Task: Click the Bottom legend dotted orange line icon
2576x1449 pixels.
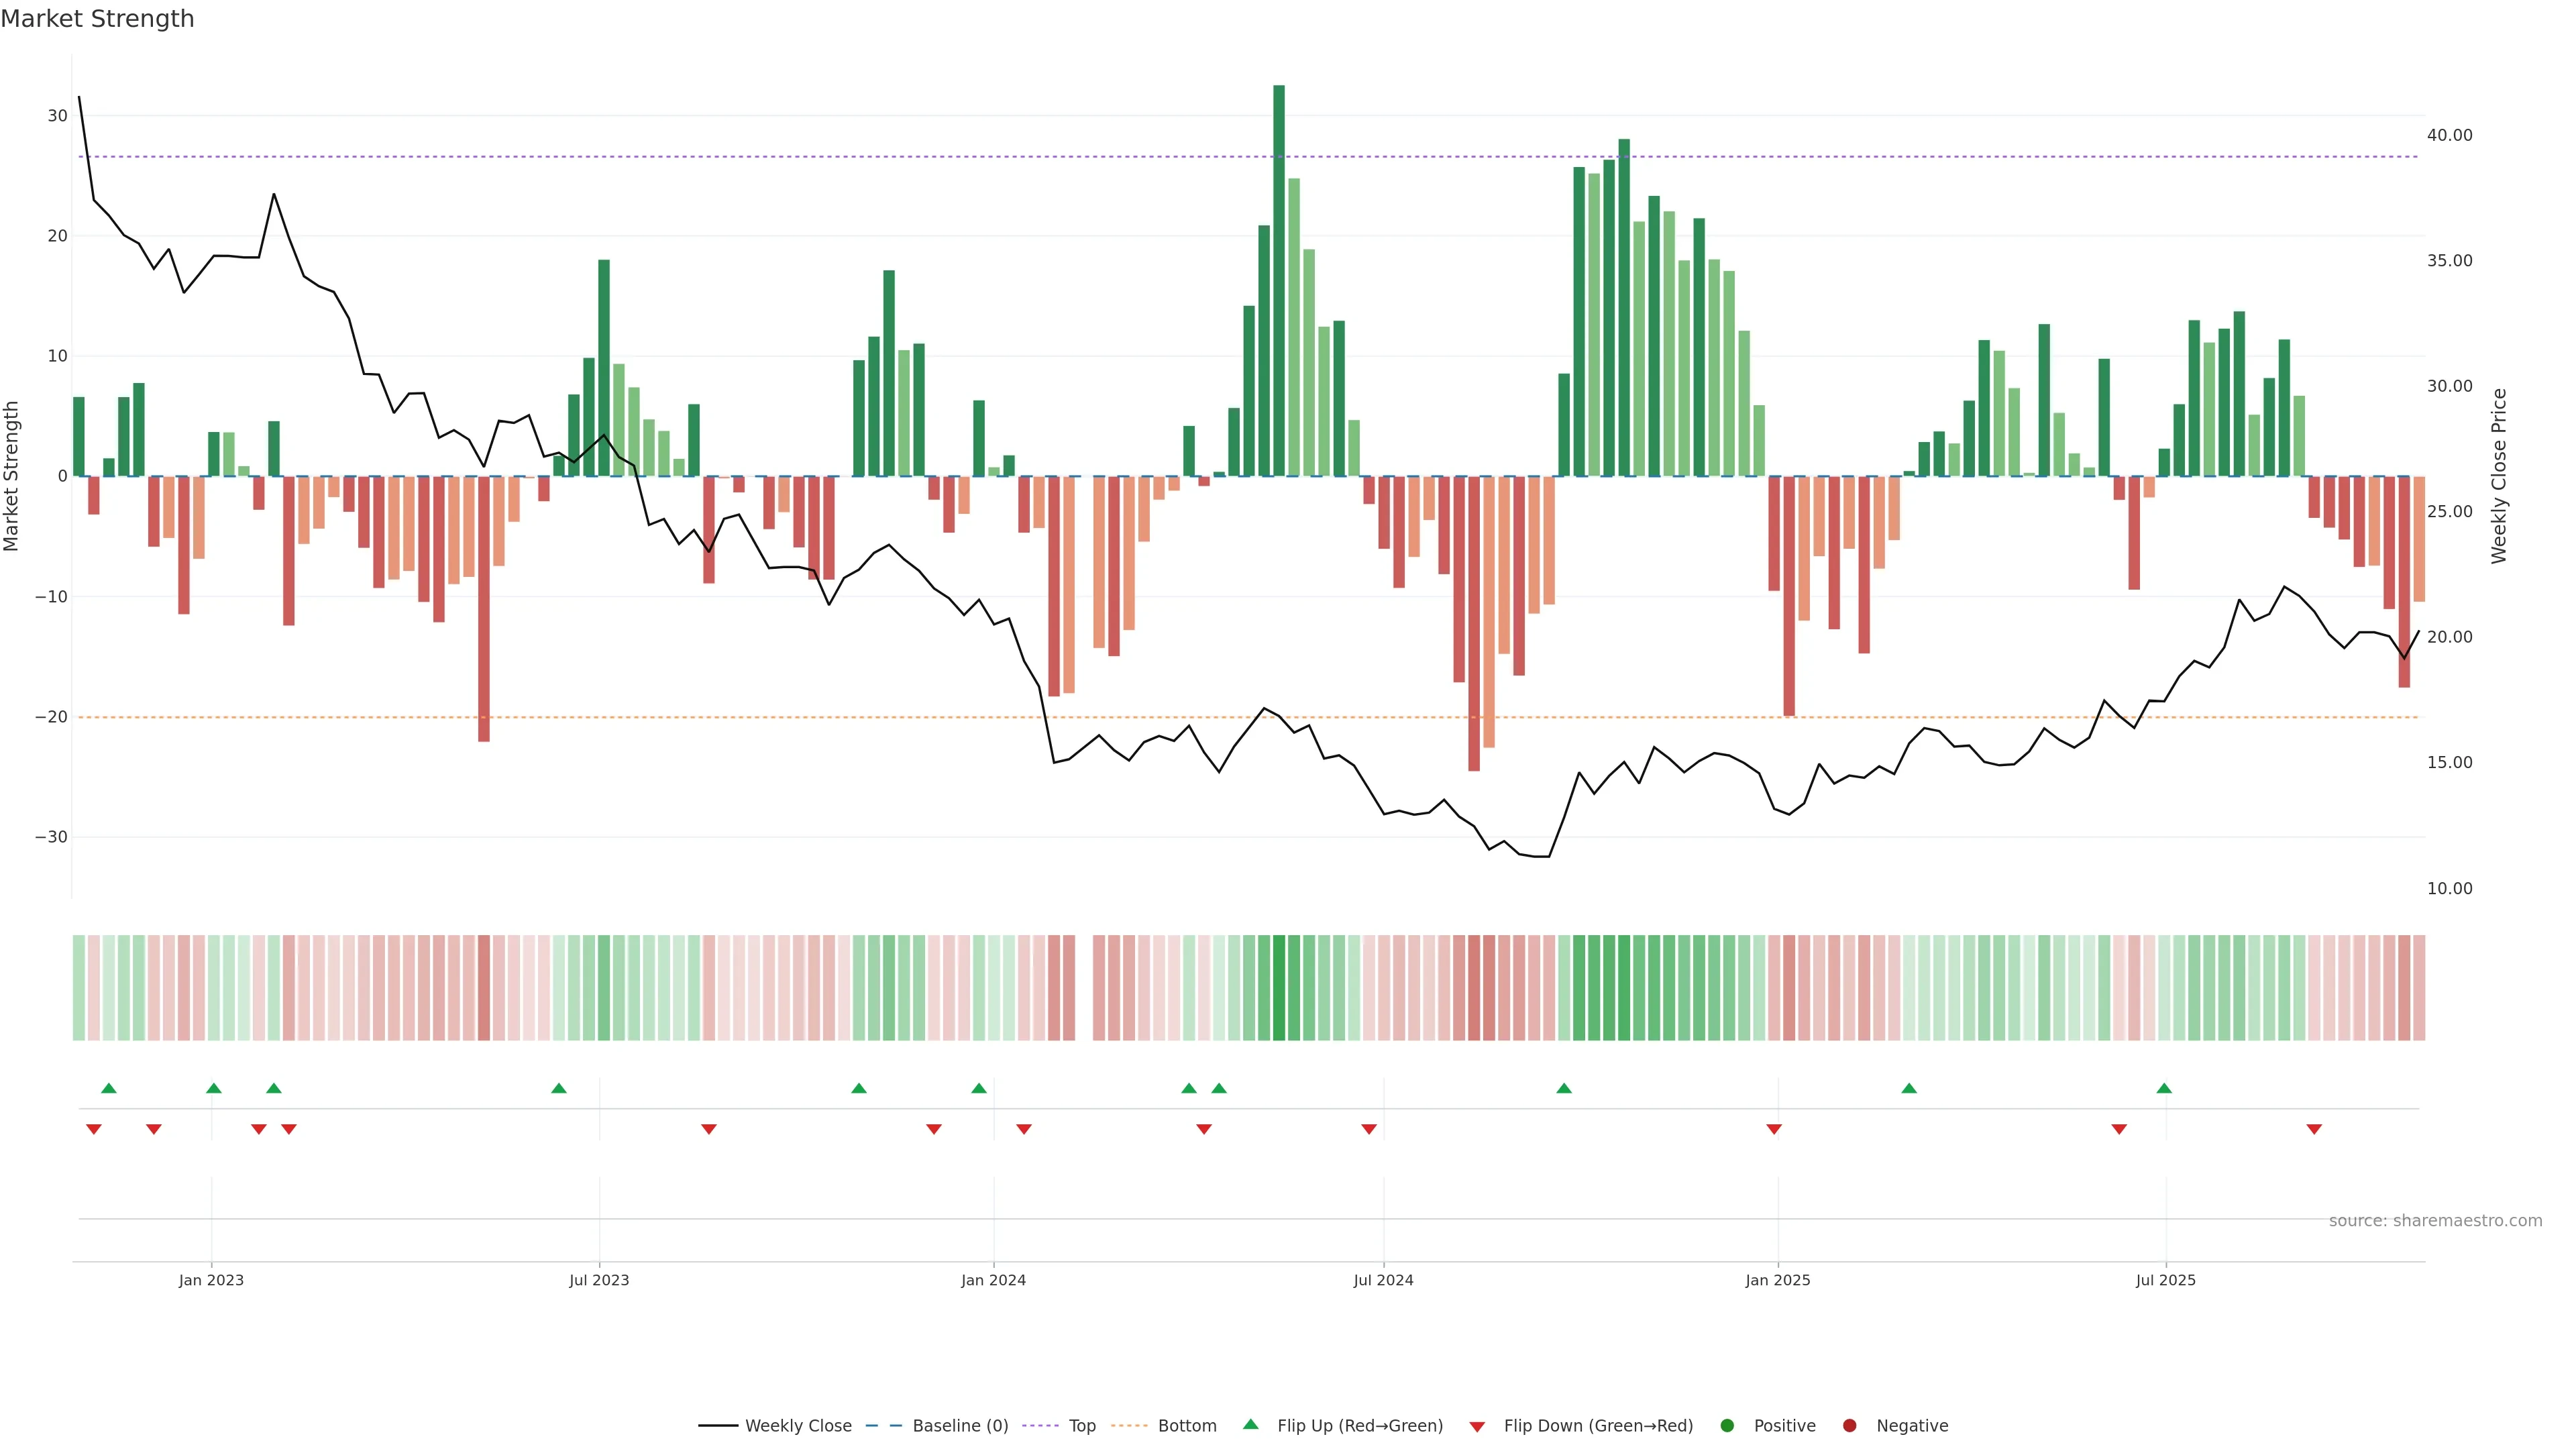Action: [x=1129, y=1426]
